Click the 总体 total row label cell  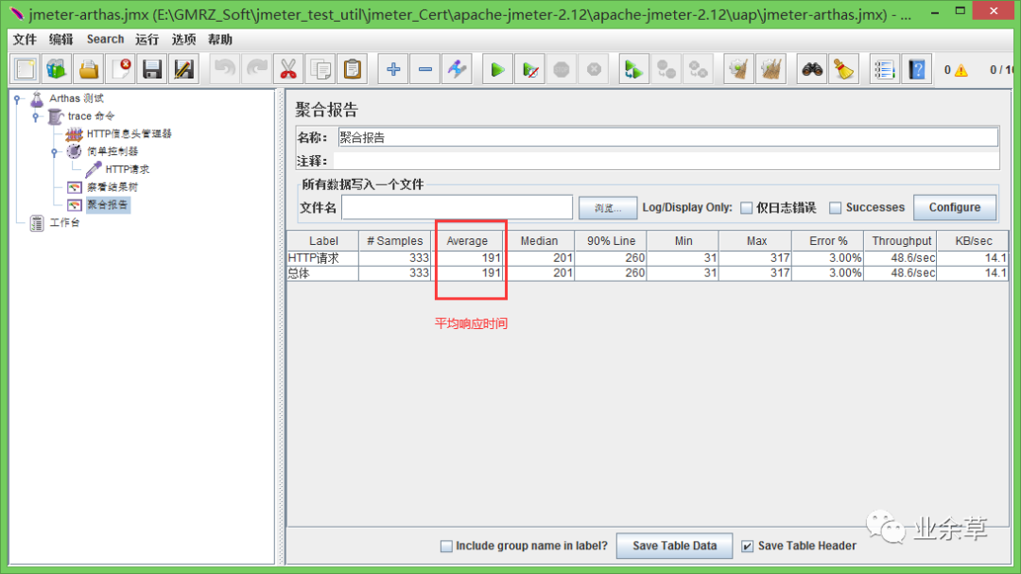(323, 273)
